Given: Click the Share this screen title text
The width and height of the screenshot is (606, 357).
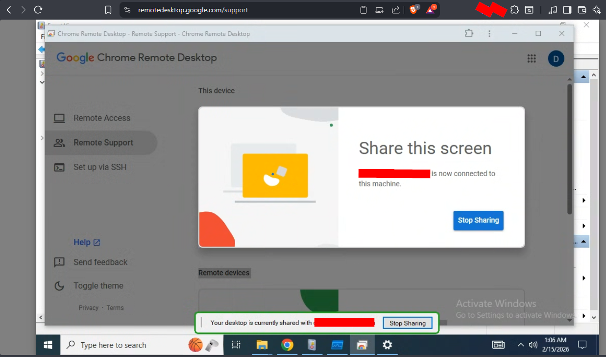Looking at the screenshot, I should [425, 148].
